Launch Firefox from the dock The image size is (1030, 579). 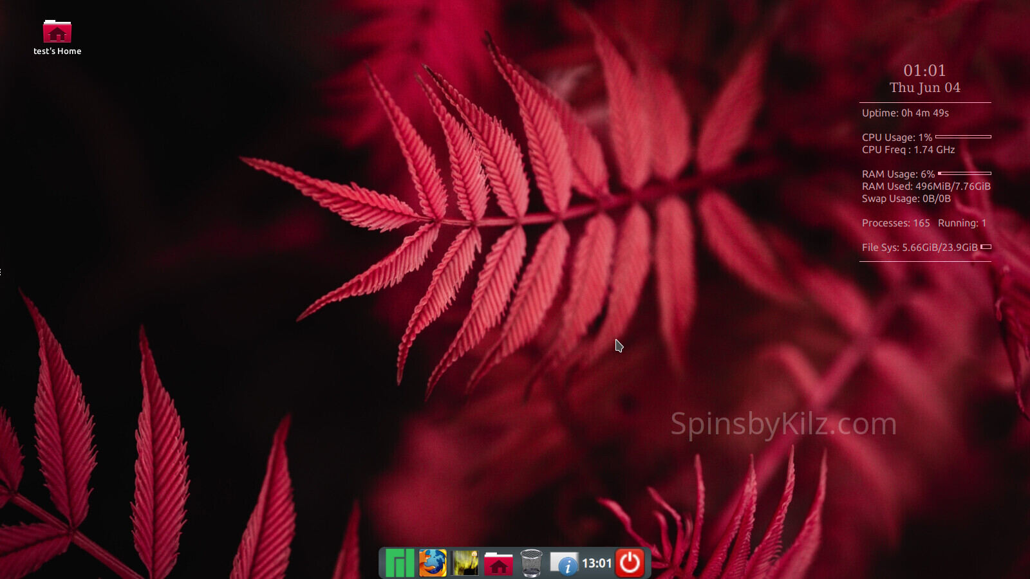433,563
